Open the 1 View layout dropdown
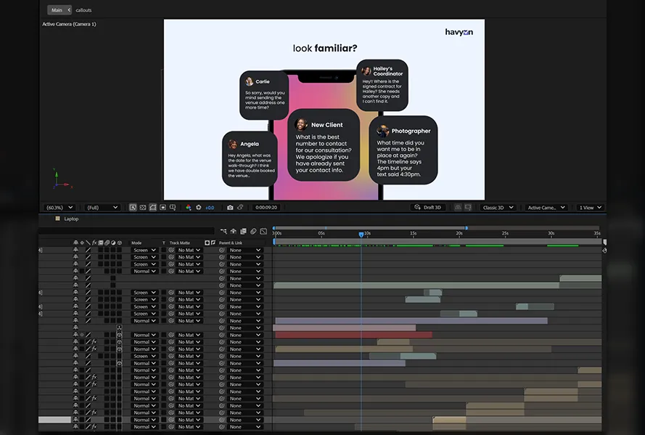645x435 pixels. (x=590, y=208)
